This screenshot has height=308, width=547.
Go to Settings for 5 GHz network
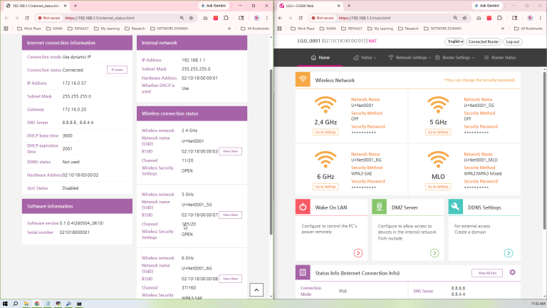pyautogui.click(x=438, y=132)
